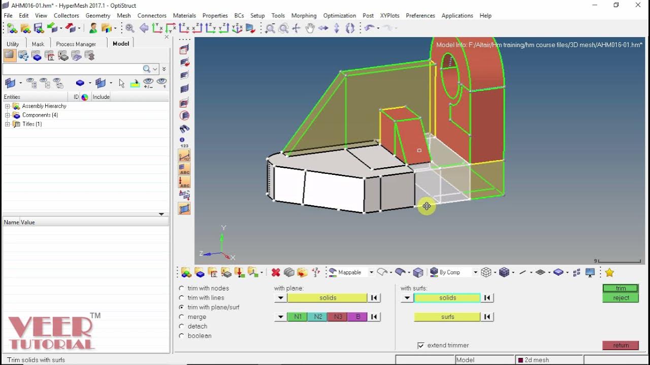This screenshot has height=365, width=650.
Task: Click the Renumber 123 icon
Action: click(316, 273)
